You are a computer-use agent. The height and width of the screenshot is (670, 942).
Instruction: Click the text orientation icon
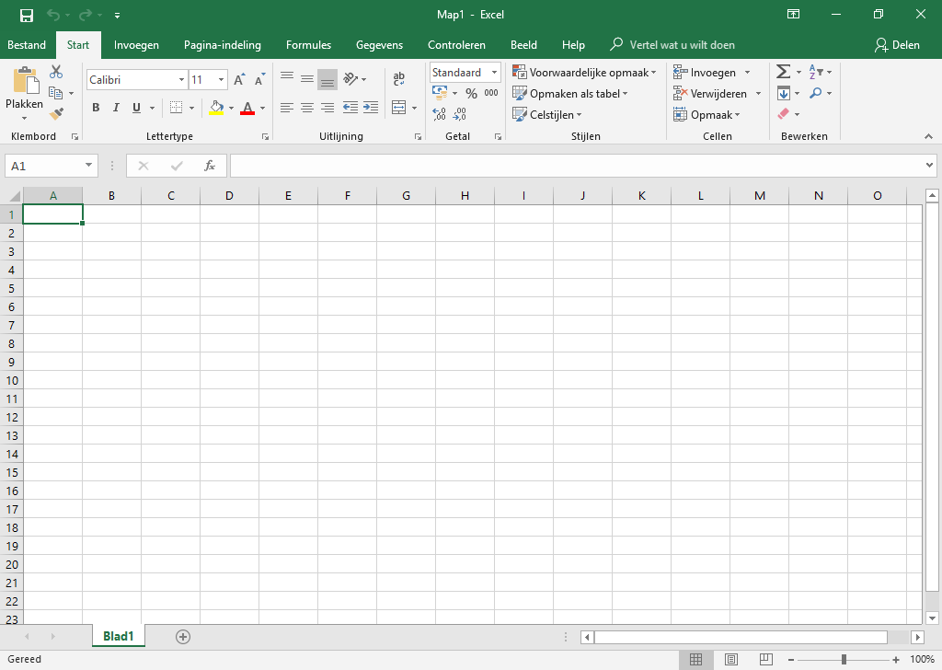[x=350, y=79]
